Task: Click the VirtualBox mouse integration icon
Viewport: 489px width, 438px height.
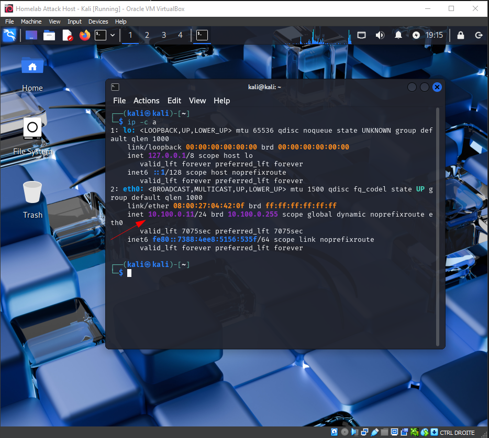Action: (425, 432)
